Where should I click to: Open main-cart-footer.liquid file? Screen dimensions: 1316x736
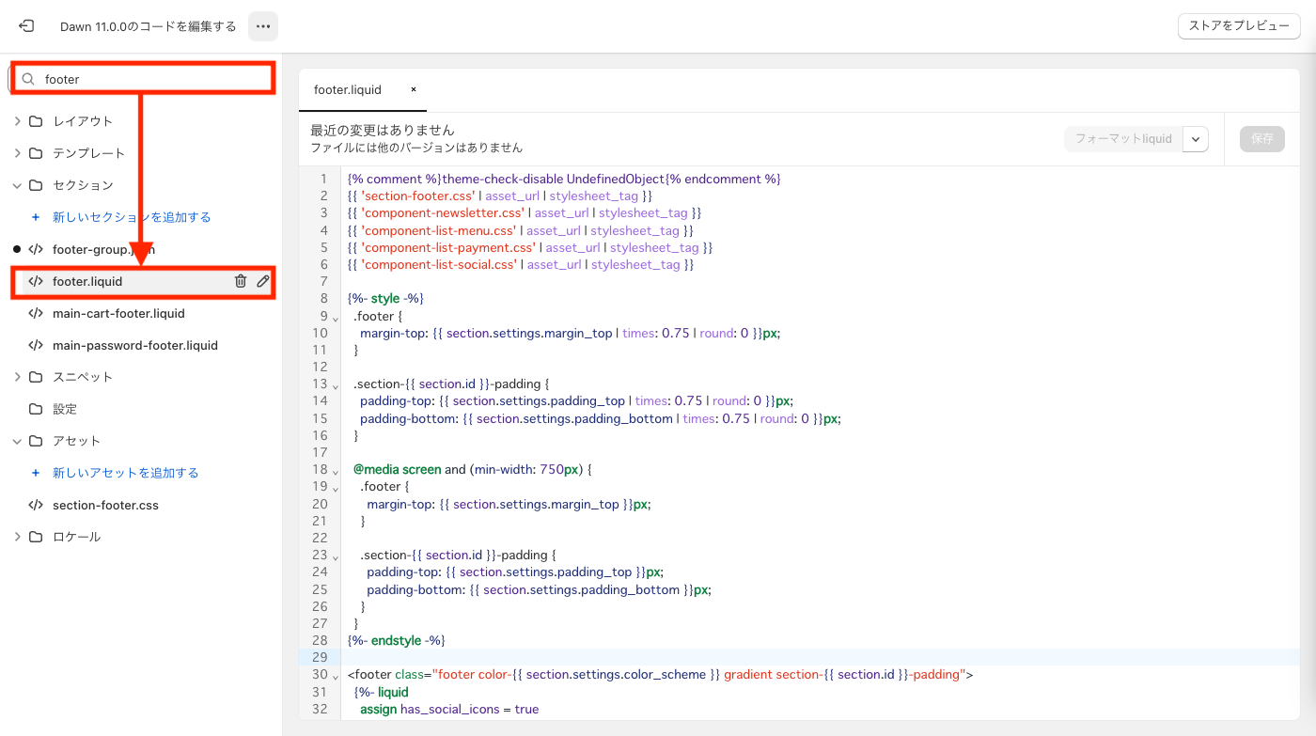click(x=118, y=313)
